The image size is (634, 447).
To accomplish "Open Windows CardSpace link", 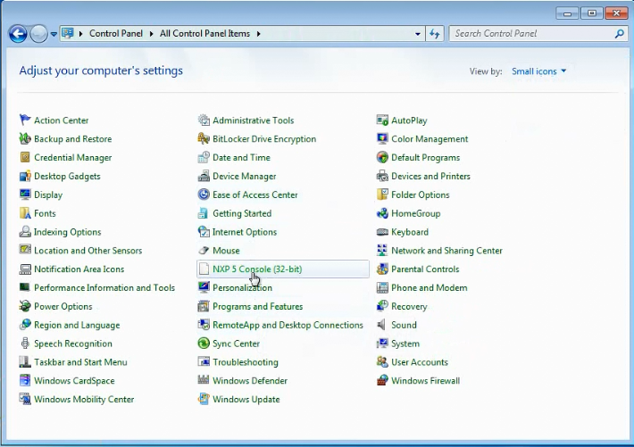I will [x=74, y=380].
